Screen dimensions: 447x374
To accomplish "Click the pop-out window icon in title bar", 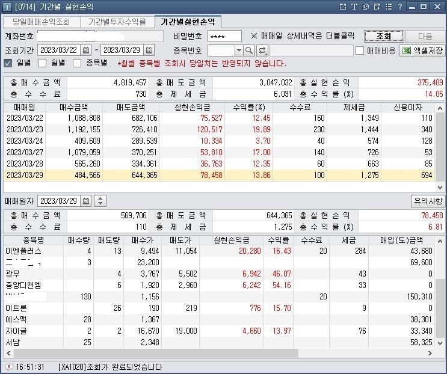I will coord(343,6).
